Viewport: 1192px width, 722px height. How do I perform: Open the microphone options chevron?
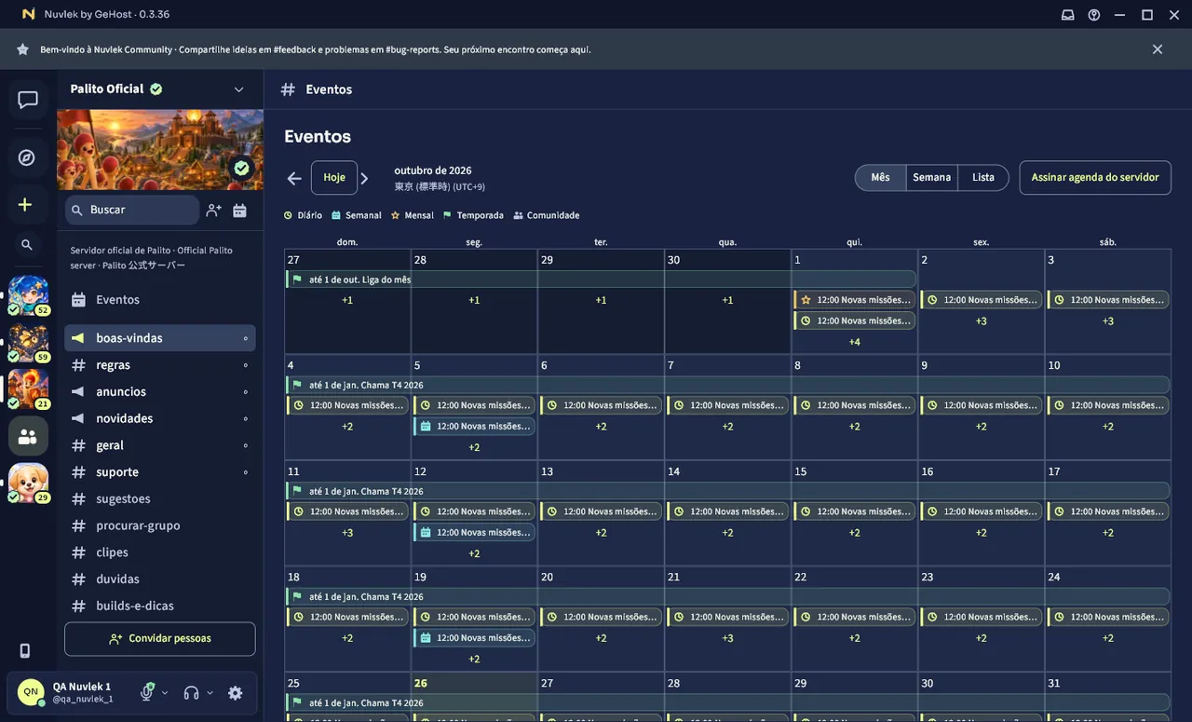coord(165,692)
